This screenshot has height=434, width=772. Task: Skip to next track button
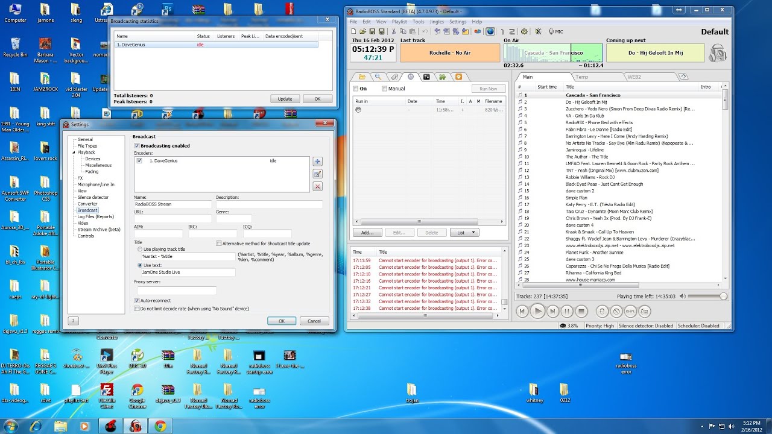tap(552, 311)
